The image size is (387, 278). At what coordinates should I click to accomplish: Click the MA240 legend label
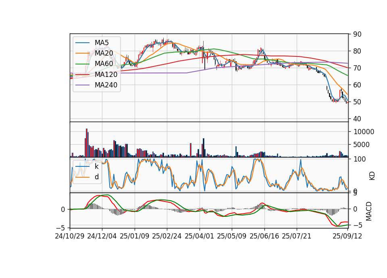[x=106, y=85]
